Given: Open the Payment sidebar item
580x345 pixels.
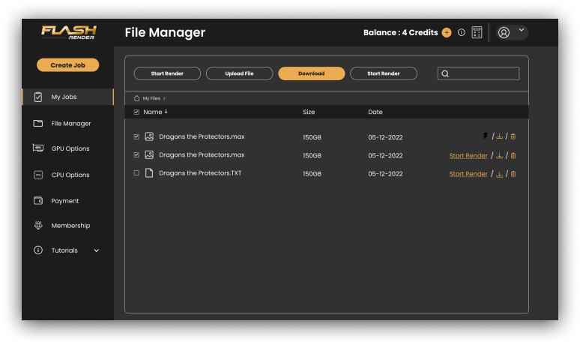Looking at the screenshot, I should [x=64, y=201].
